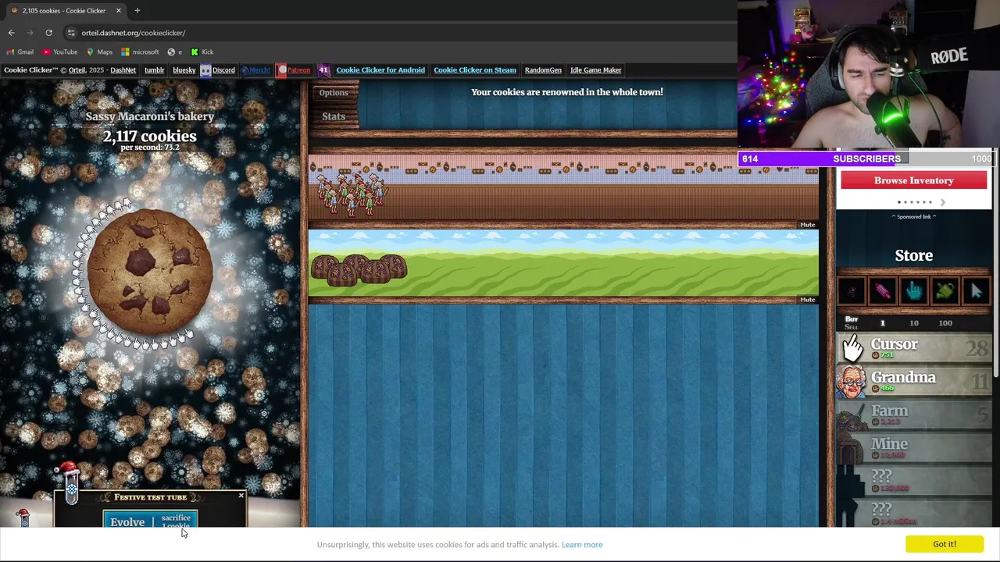Open the DashNet link

point(123,70)
